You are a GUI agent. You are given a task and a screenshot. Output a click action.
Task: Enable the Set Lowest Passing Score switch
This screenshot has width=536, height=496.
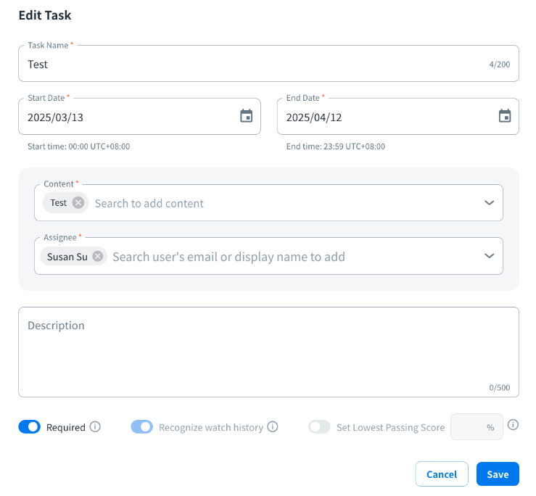point(319,427)
